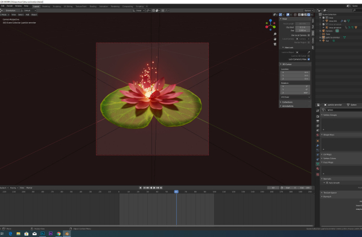362x237 pixels.
Task: Expand the Collections panel in sidebar
Action: [x=281, y=102]
